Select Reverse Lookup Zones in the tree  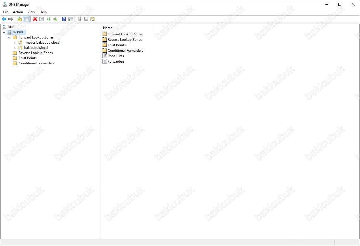[x=36, y=53]
